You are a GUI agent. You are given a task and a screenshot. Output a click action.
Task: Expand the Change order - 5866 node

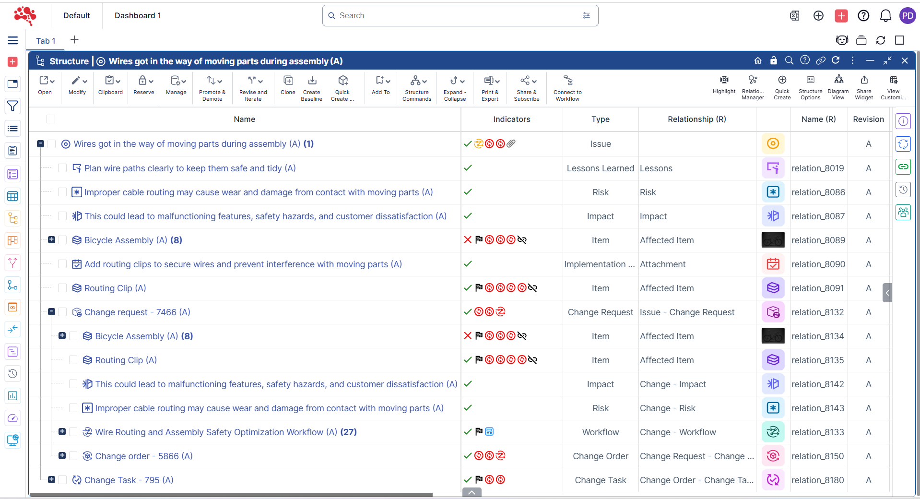click(x=62, y=456)
